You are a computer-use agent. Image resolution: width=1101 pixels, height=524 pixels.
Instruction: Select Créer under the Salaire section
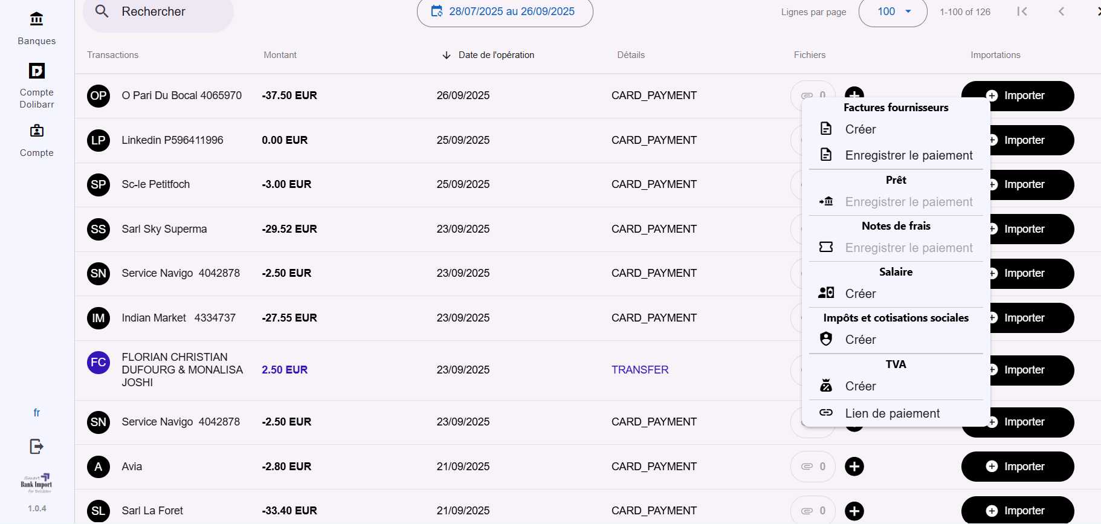pos(860,294)
